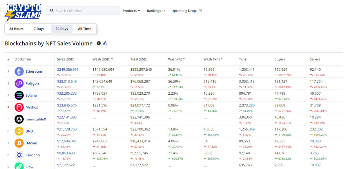This screenshot has height=169, width=348.
Task: Open the Products dropdown menu
Action: 131,11
